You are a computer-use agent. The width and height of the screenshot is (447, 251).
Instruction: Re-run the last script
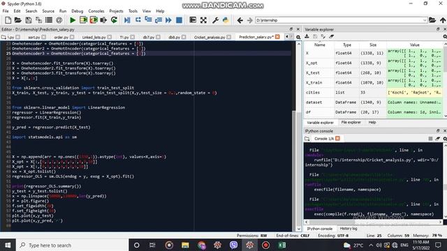click(114, 20)
